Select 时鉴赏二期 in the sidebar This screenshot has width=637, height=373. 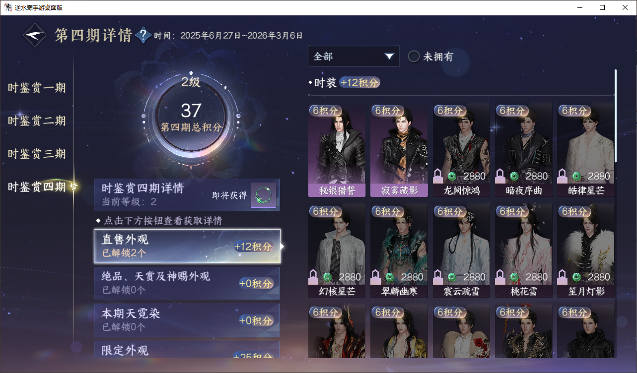[x=37, y=121]
